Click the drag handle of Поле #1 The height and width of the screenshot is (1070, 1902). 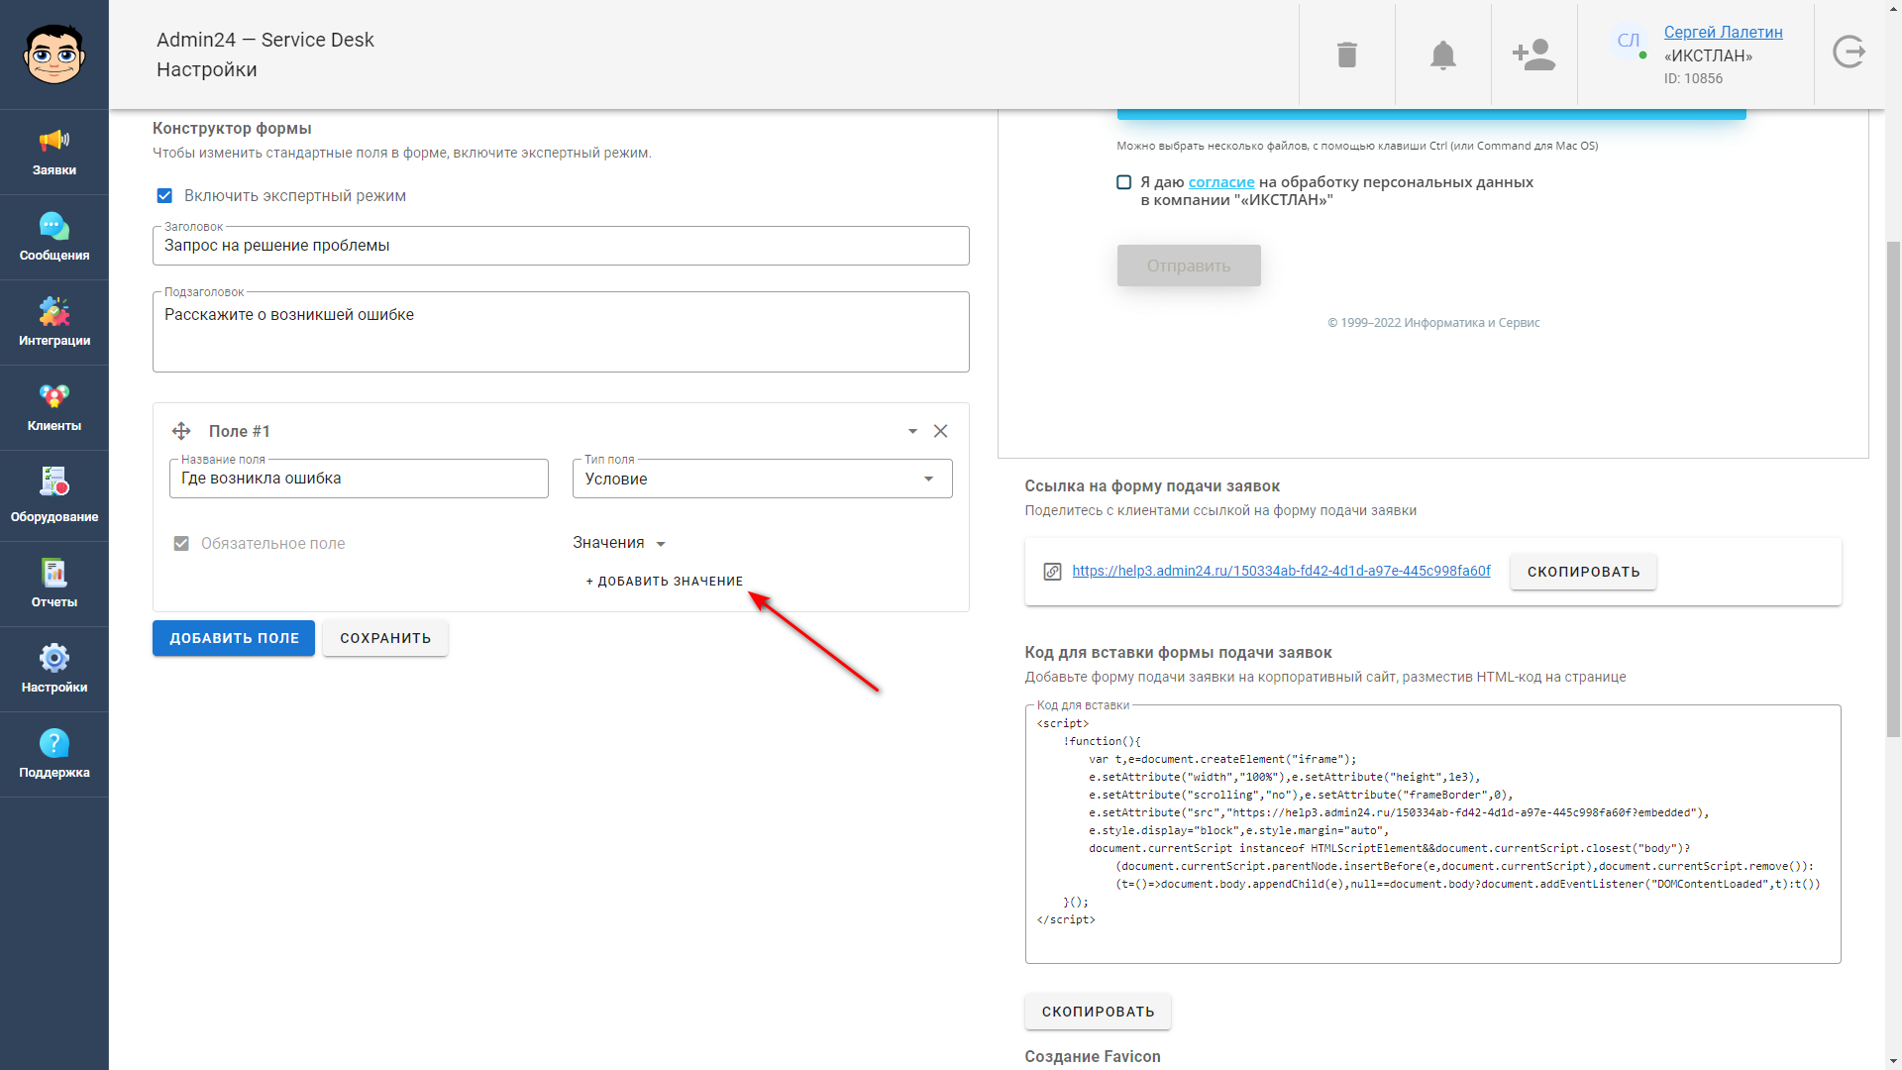[181, 431]
